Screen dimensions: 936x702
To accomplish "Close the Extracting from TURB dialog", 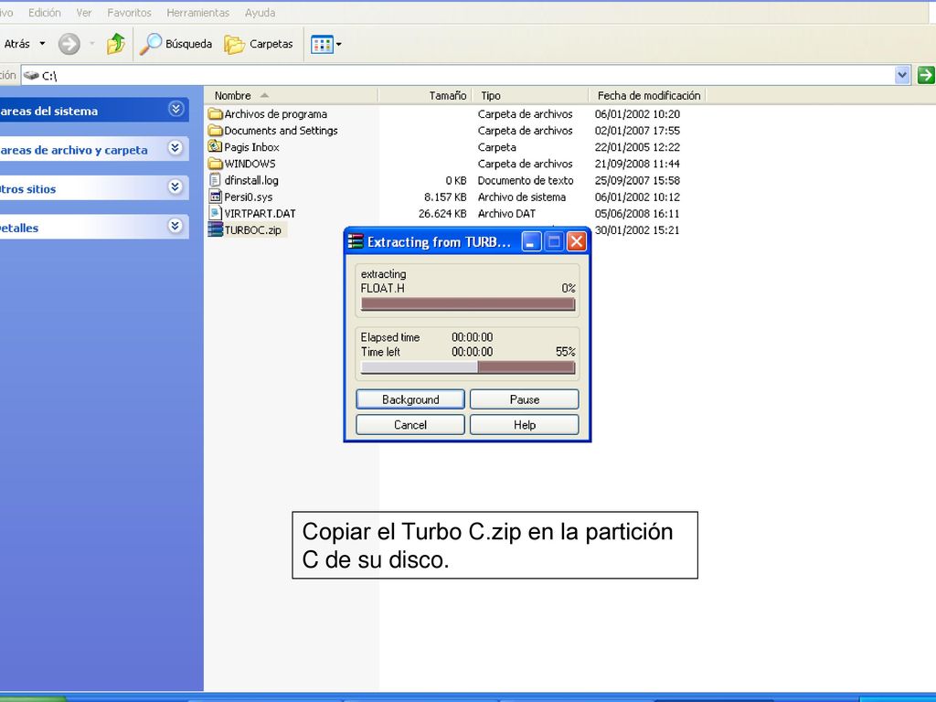I will (x=576, y=241).
